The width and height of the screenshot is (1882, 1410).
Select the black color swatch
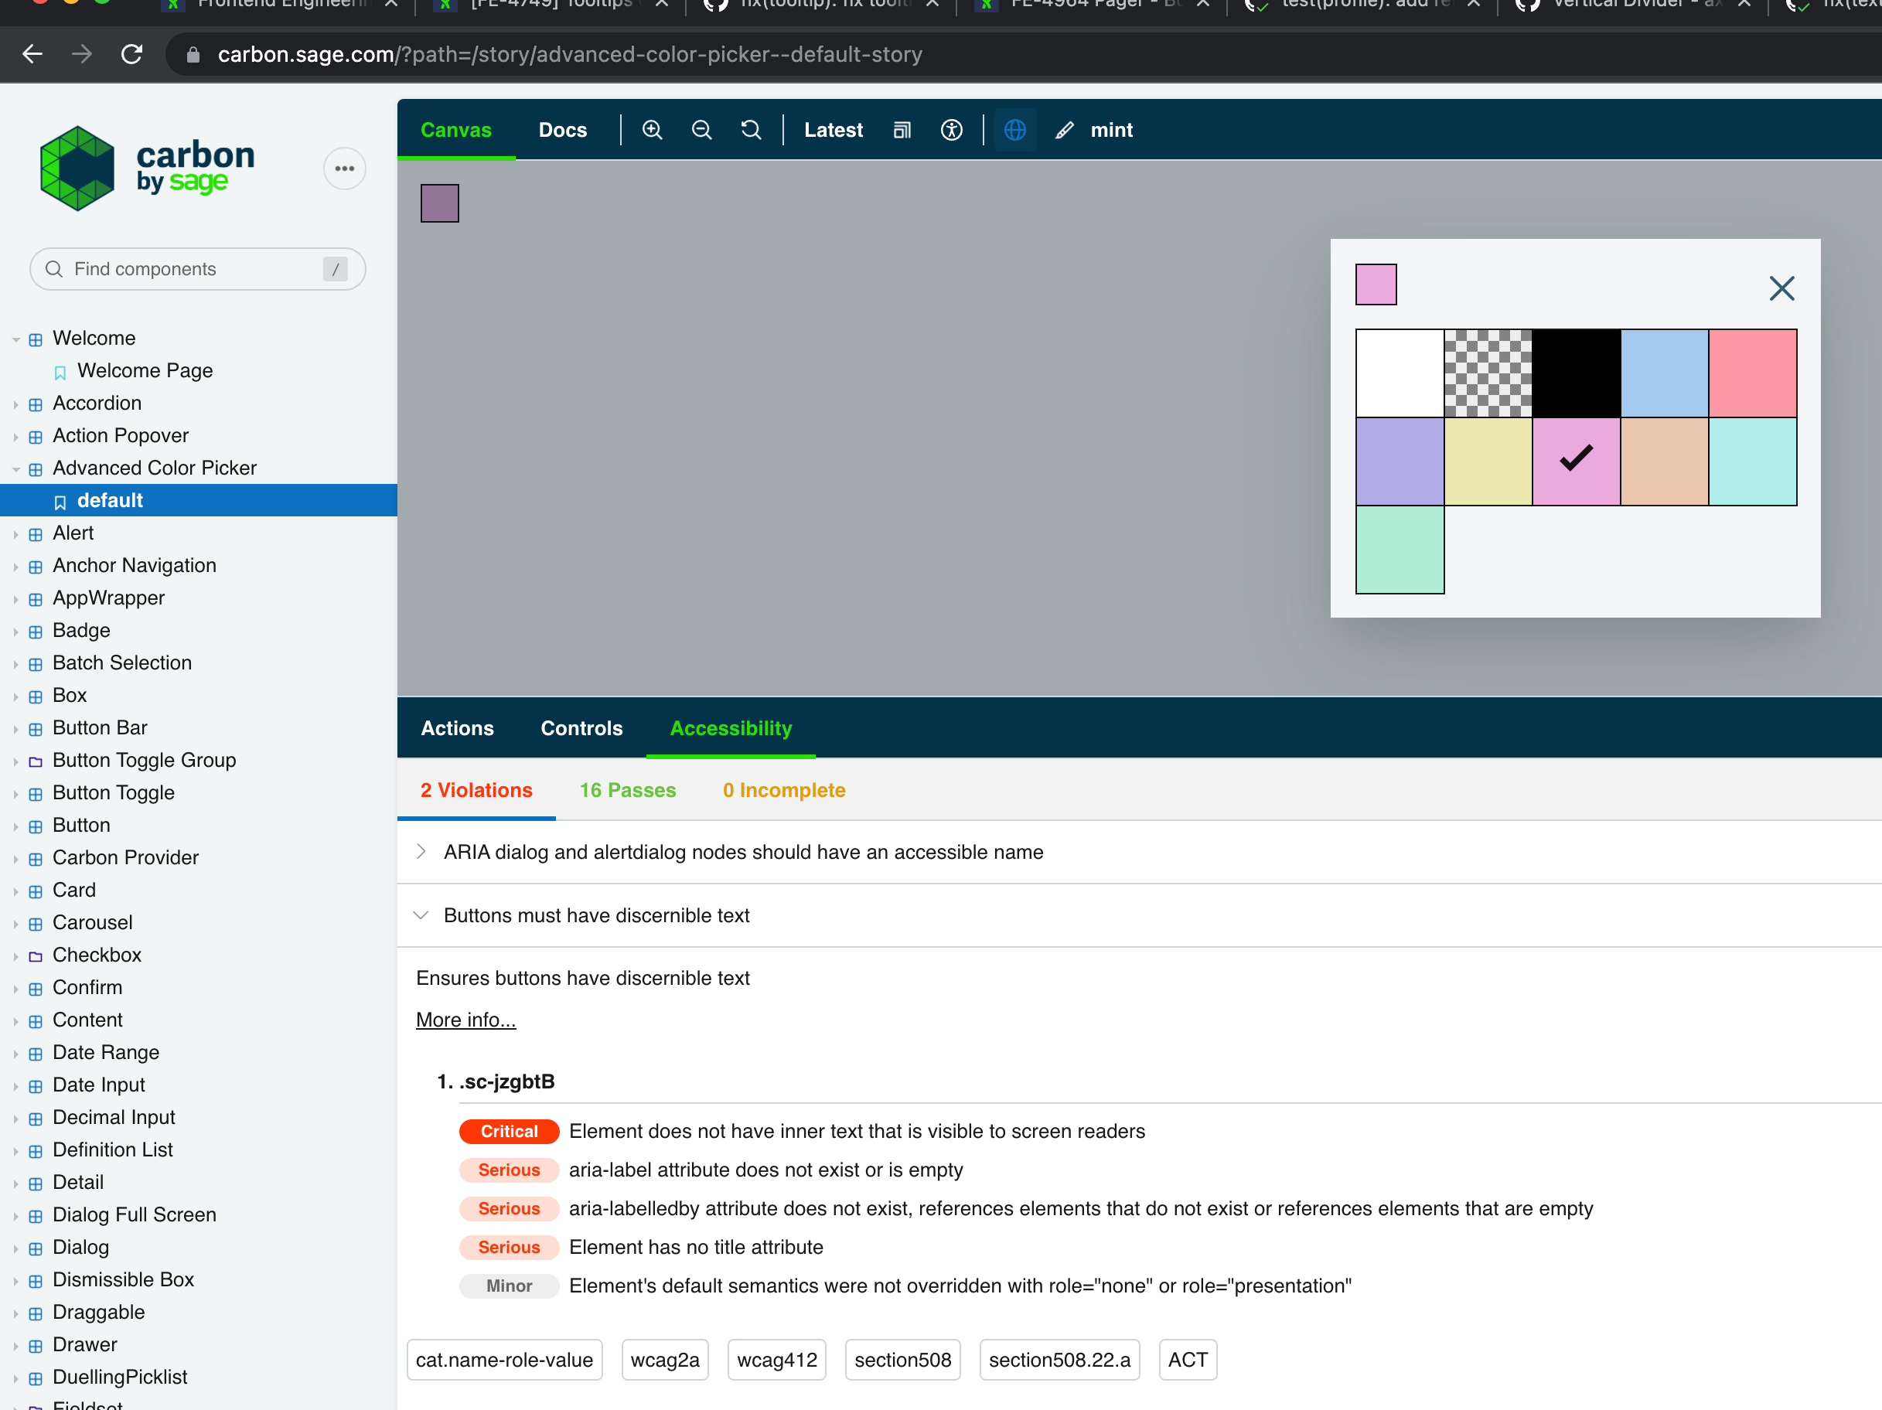coord(1576,373)
